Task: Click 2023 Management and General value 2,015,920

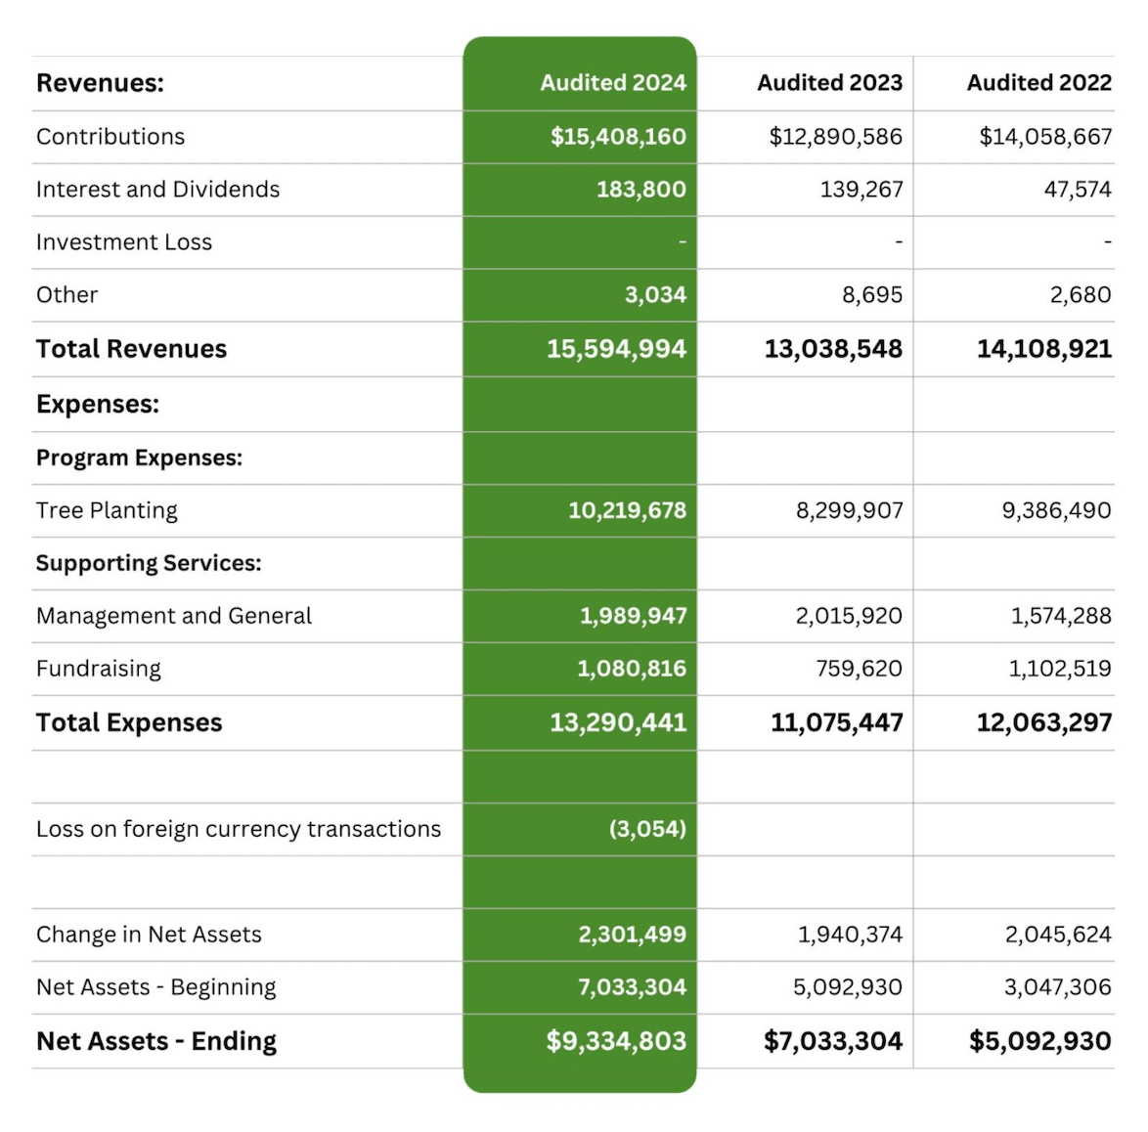Action: click(x=849, y=616)
